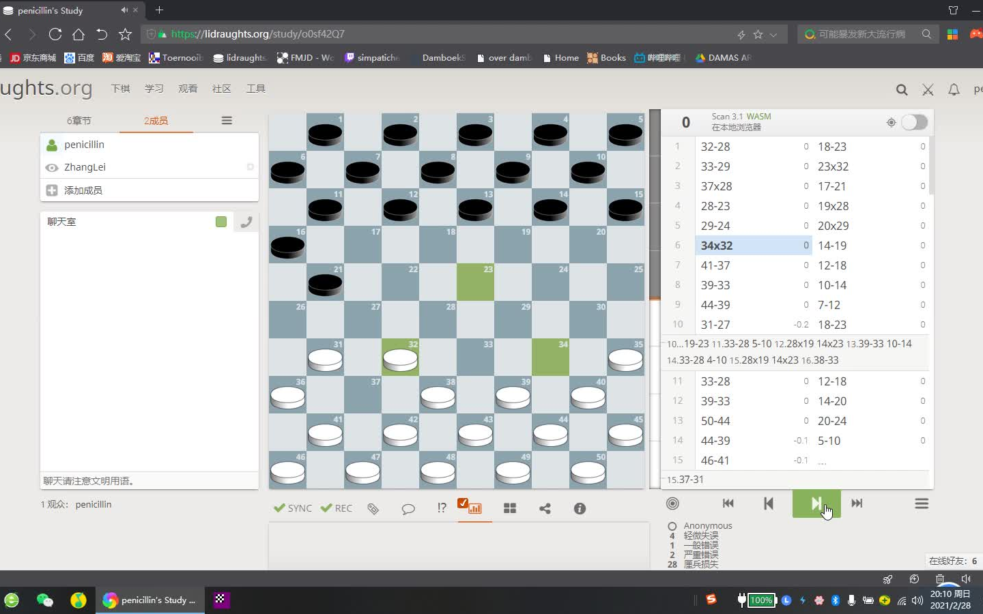
Task: Jump to the last move
Action: point(857,503)
